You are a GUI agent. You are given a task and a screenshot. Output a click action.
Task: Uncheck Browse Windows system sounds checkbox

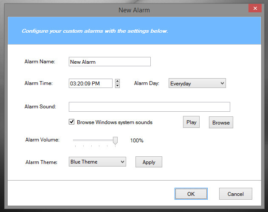pyautogui.click(x=71, y=122)
